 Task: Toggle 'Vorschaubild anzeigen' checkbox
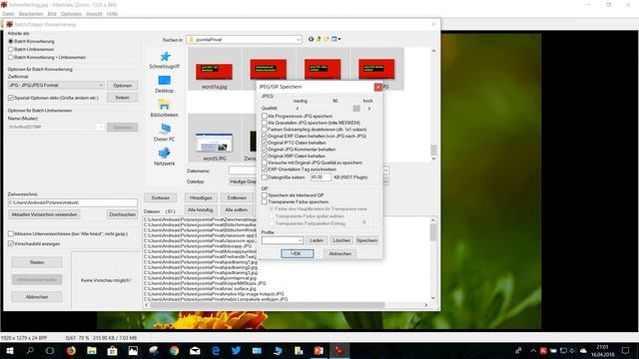pyautogui.click(x=11, y=243)
